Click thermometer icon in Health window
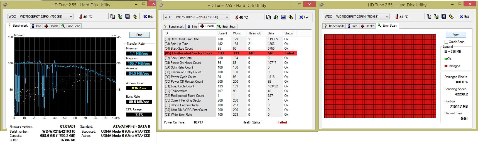Viewport: 478px width, 144px height. click(x=237, y=17)
